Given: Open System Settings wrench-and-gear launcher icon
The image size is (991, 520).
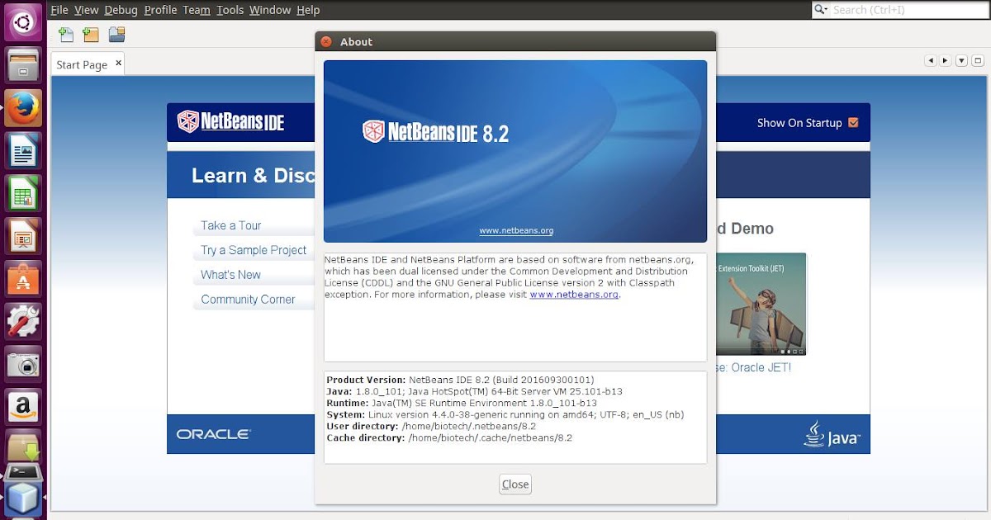Looking at the screenshot, I should pos(23,322).
